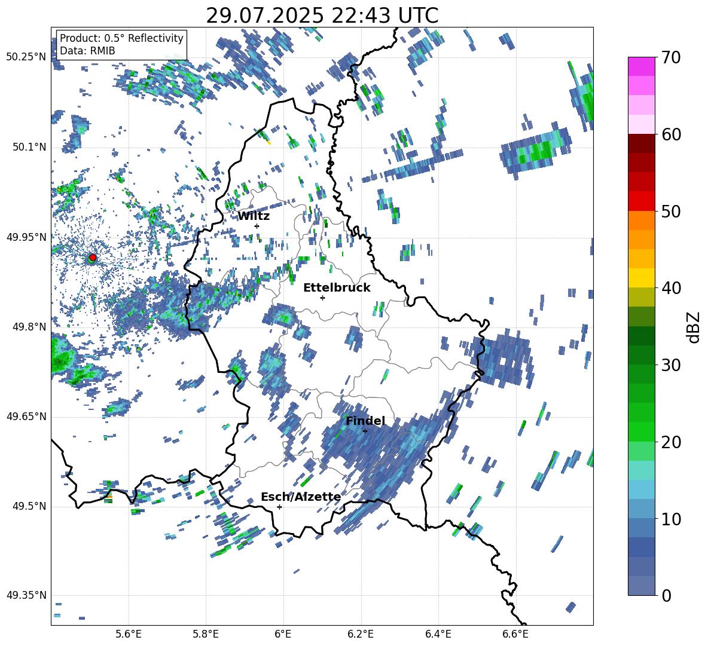Click the cross marker below Wiltz
The width and height of the screenshot is (708, 646).
257,226
